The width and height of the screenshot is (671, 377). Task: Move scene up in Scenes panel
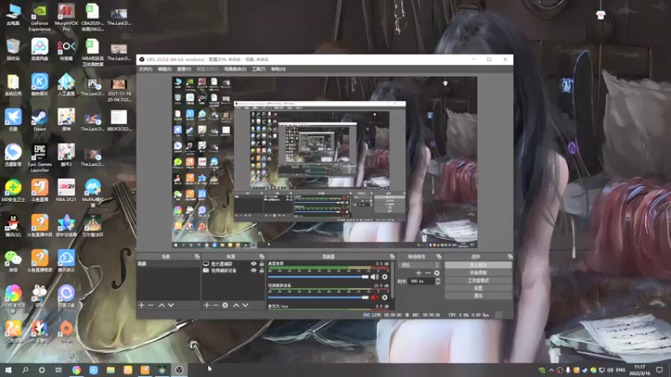click(x=161, y=305)
